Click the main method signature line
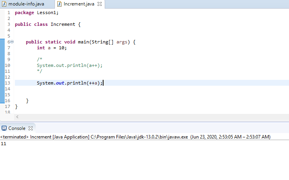Viewport: 289px width, 180px height. (81, 42)
